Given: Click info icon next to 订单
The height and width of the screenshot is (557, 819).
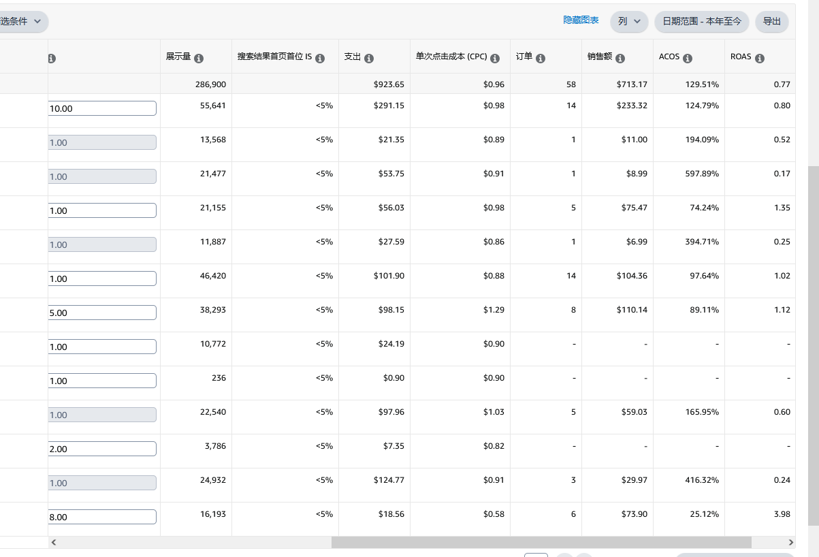Looking at the screenshot, I should click(x=541, y=59).
